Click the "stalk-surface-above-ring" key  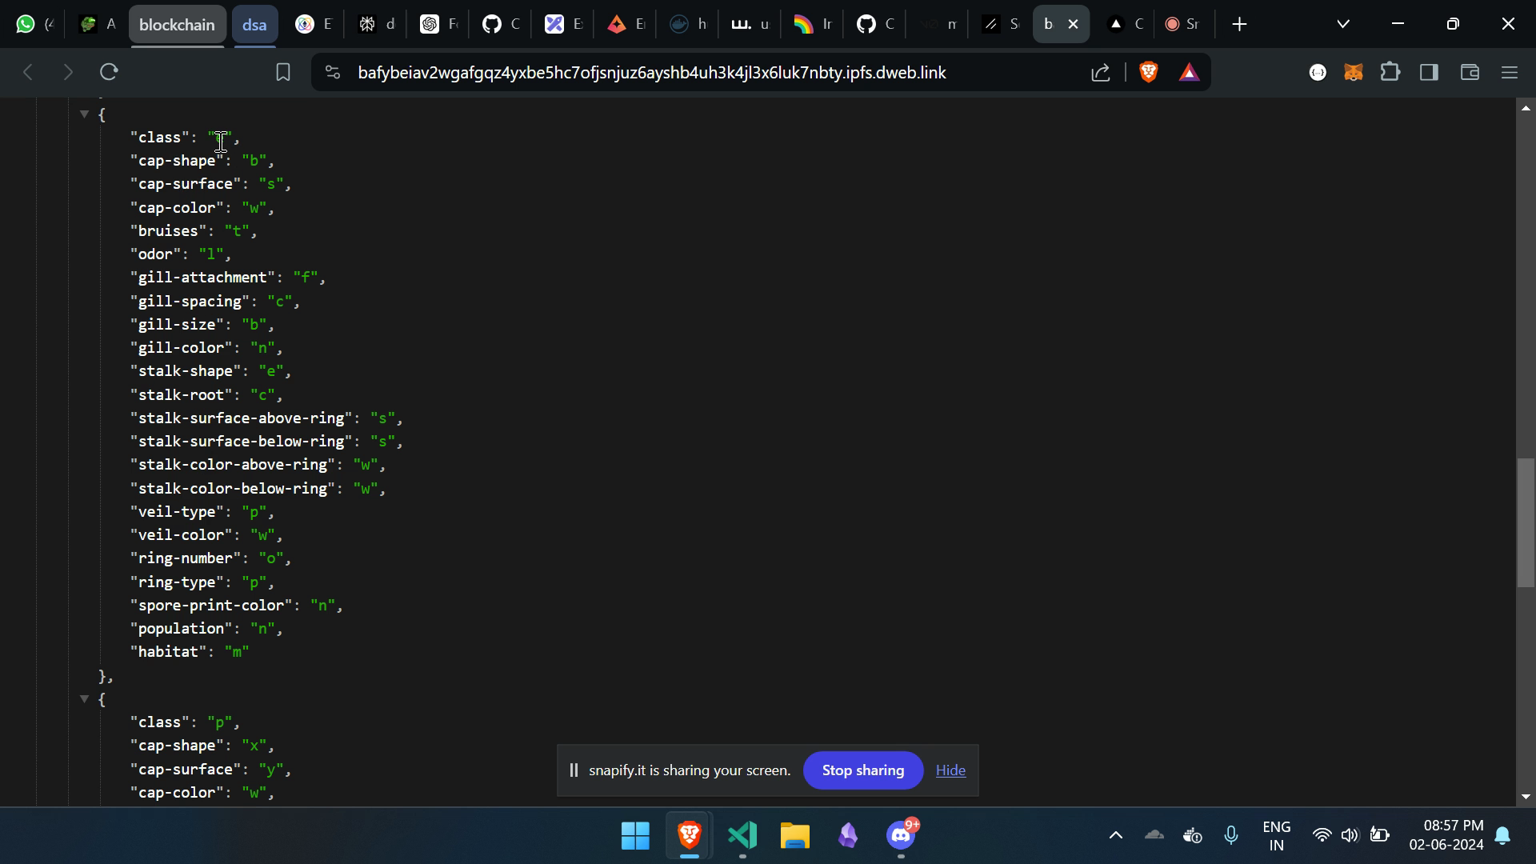[x=241, y=418]
